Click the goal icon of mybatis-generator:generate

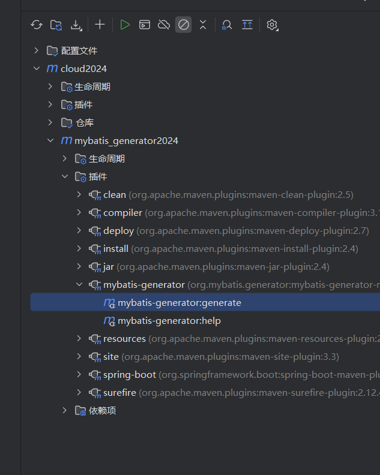pyautogui.click(x=109, y=303)
